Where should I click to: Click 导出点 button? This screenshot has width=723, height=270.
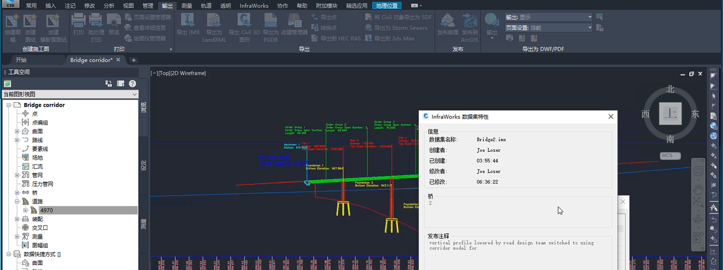(324, 17)
